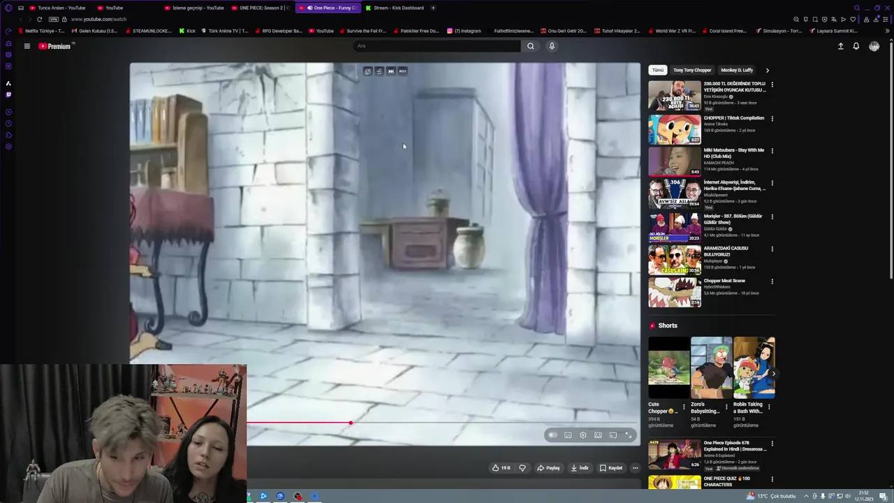Switch to the ONE PIECE: Season 2 tab
Viewport: 894px width, 503px height.
point(261,8)
